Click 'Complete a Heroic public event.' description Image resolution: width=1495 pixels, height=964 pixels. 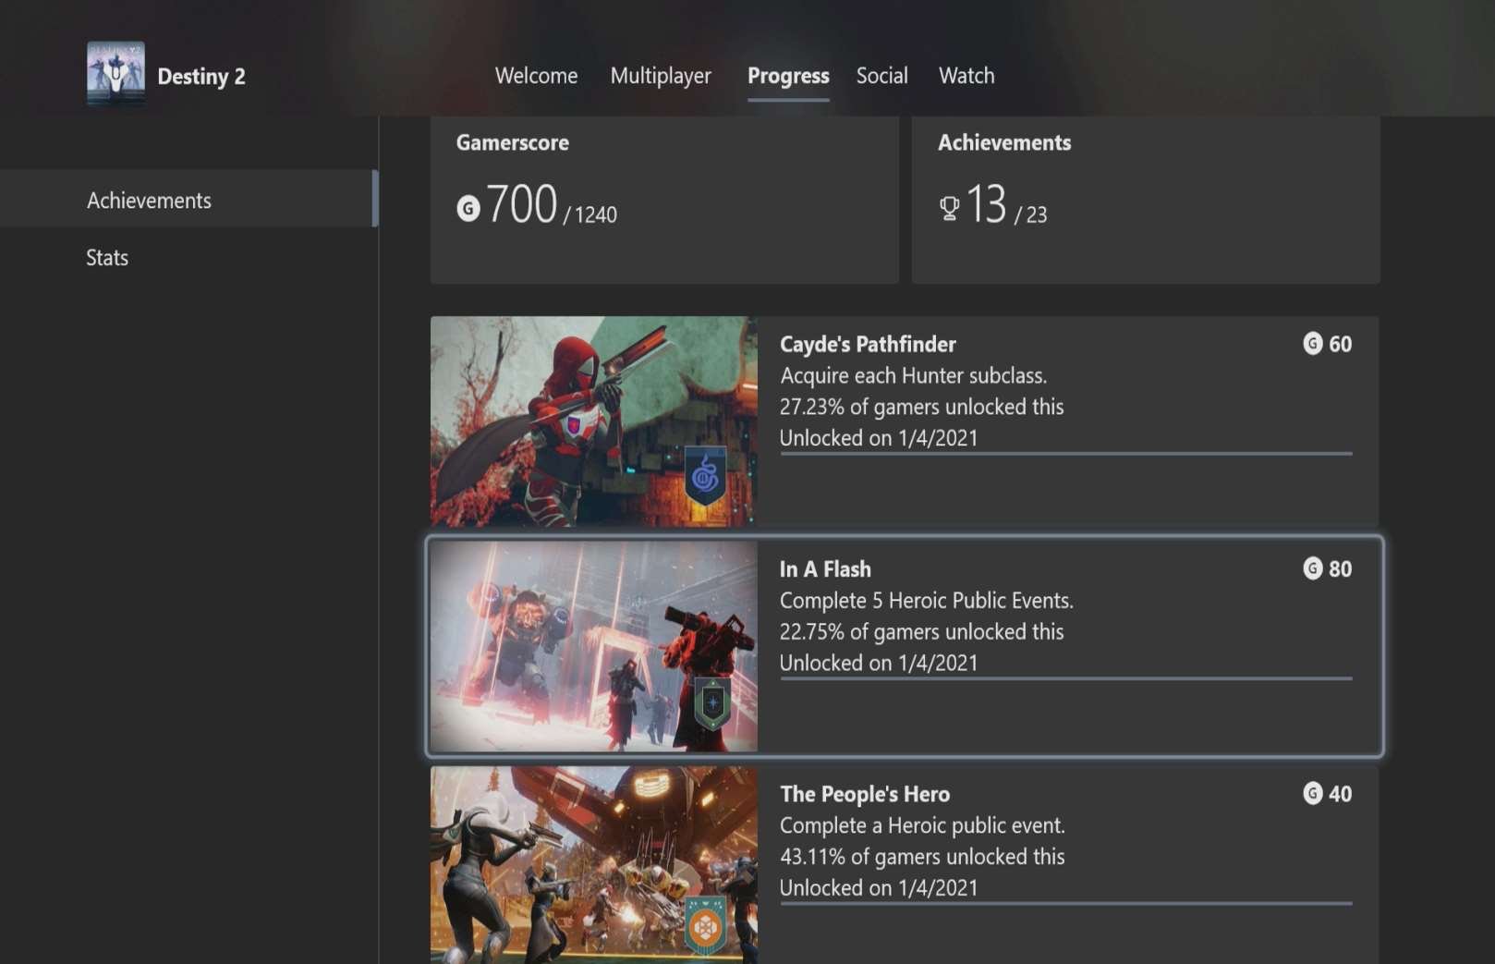pos(922,824)
